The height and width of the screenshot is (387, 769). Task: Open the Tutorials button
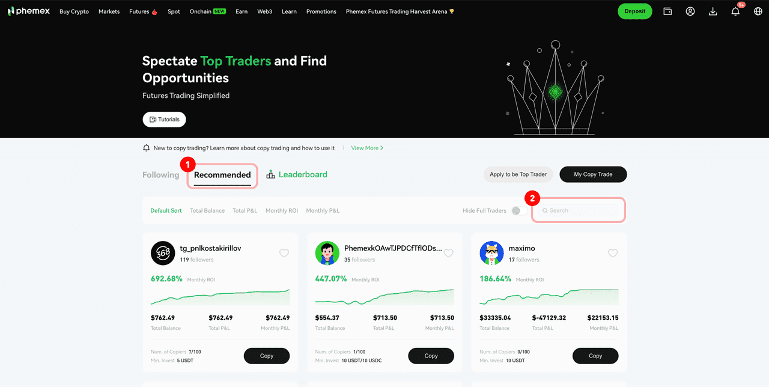click(x=164, y=120)
